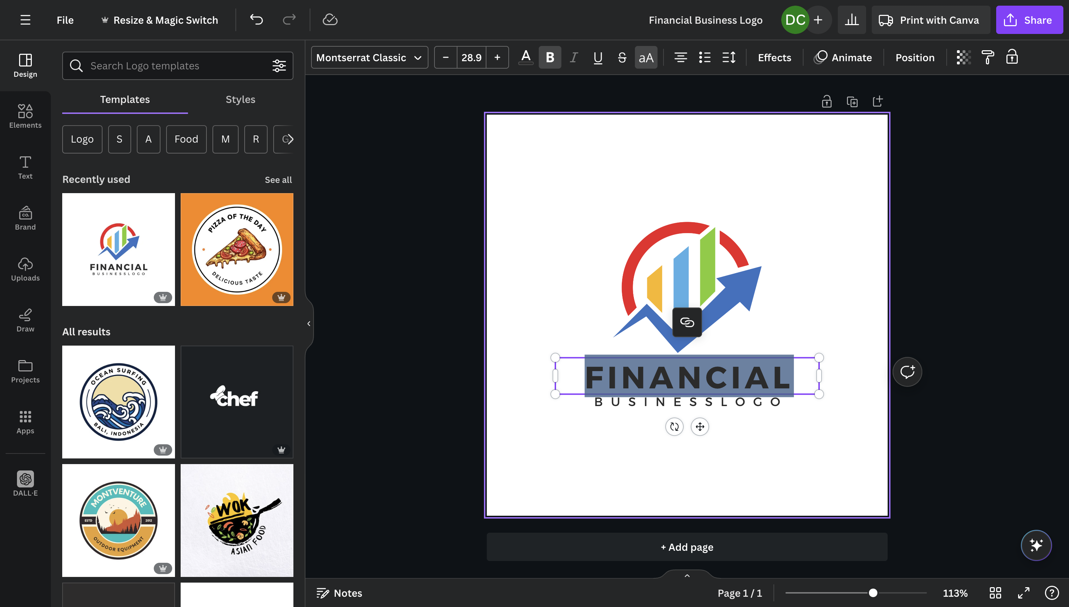Open Notes panel

(x=339, y=593)
